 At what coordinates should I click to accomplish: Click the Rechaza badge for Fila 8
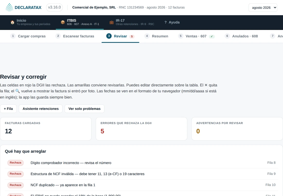coord(15,163)
